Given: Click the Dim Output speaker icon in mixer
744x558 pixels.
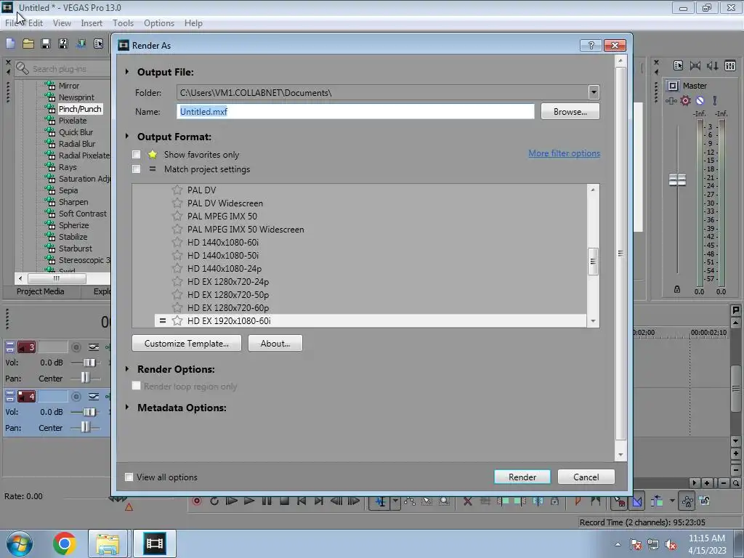Looking at the screenshot, I should point(712,65).
